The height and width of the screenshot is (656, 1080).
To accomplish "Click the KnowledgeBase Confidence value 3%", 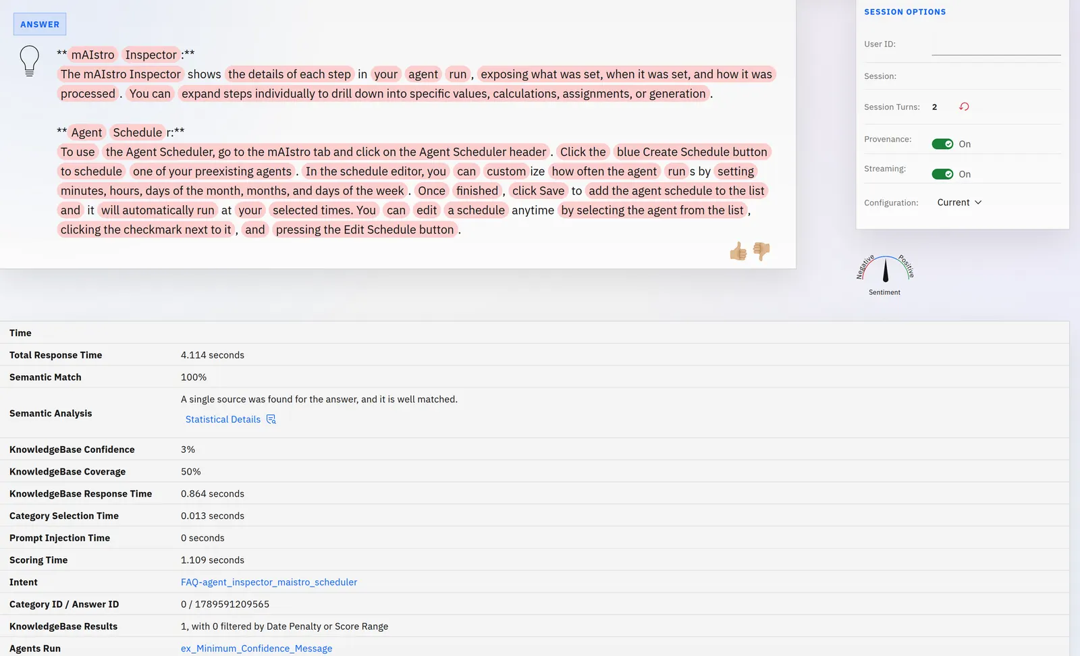I will point(188,449).
